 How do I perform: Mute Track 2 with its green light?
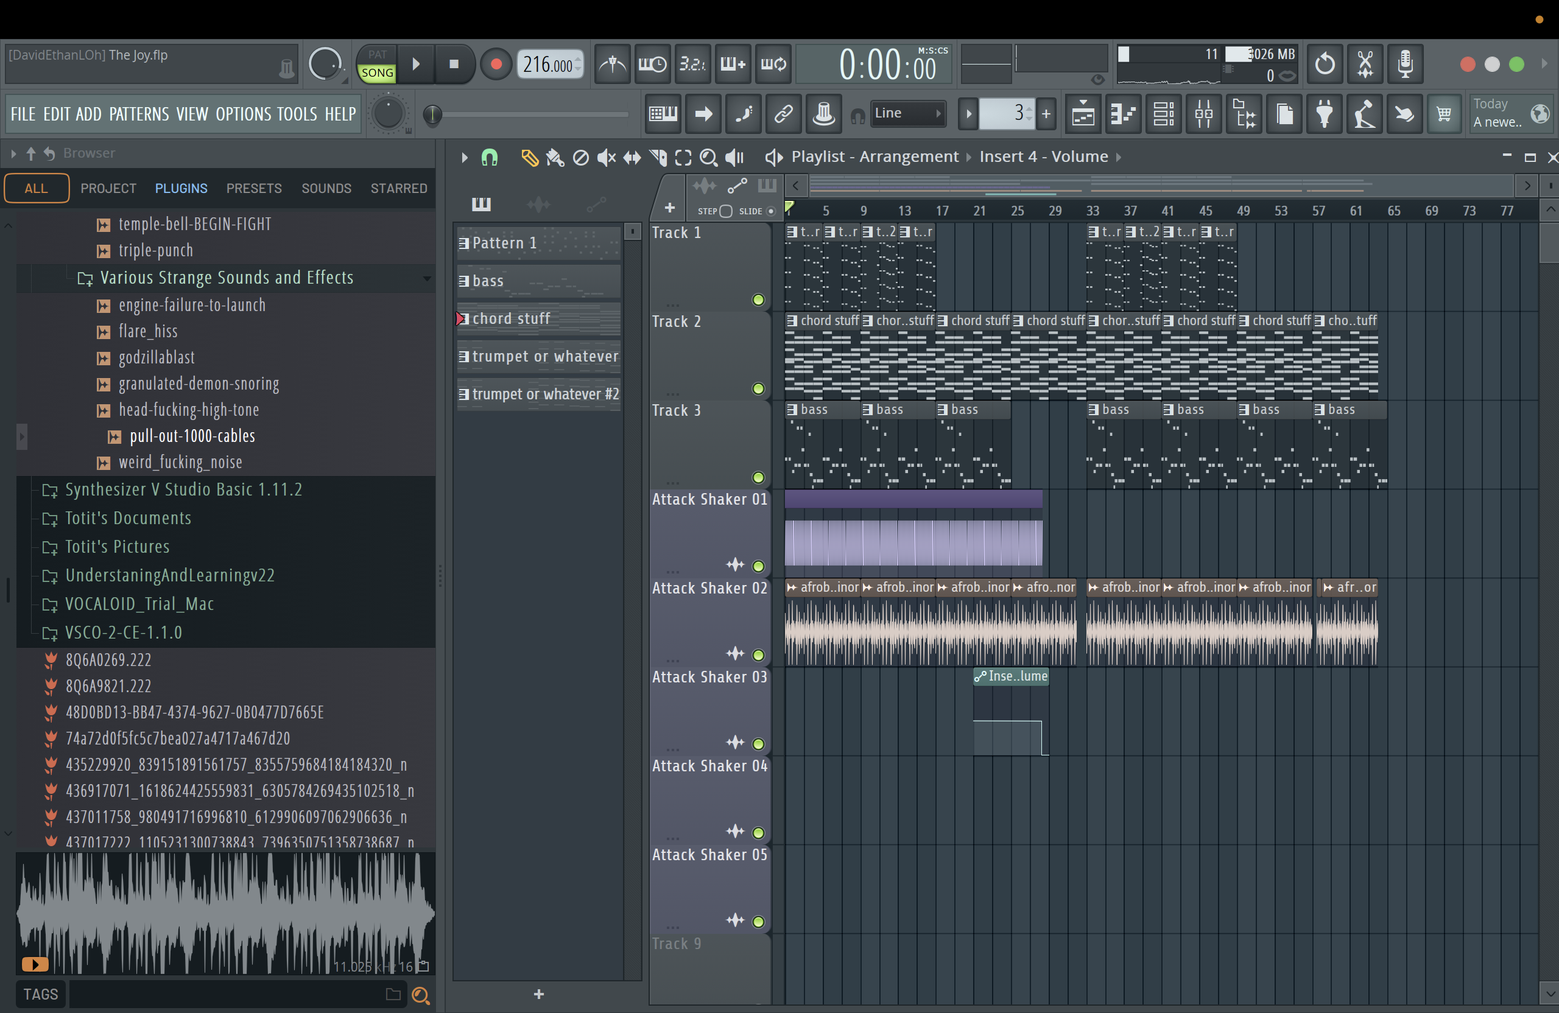[758, 389]
